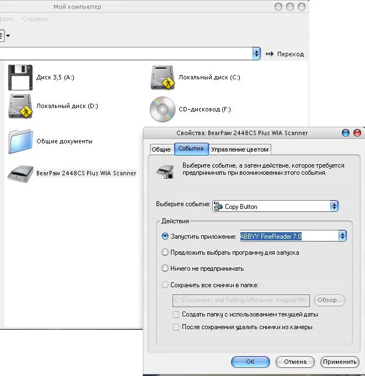The image size is (365, 376).
Task: Confirm with the OK button
Action: click(x=250, y=362)
